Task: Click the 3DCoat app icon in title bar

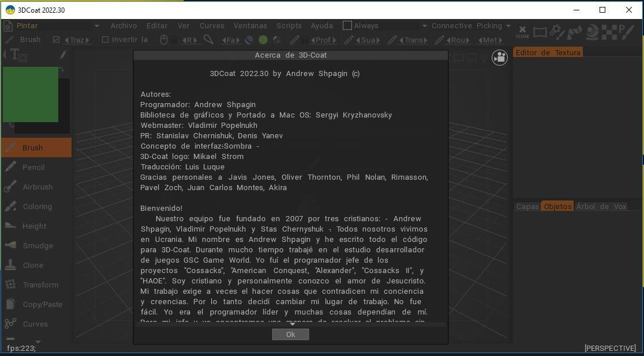Action: (10, 10)
